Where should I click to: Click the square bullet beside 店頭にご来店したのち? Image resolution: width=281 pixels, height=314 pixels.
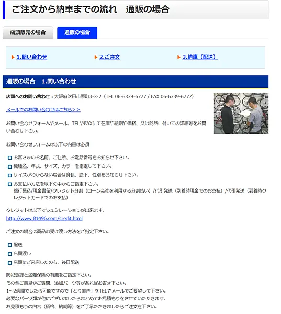[x=9, y=263]
